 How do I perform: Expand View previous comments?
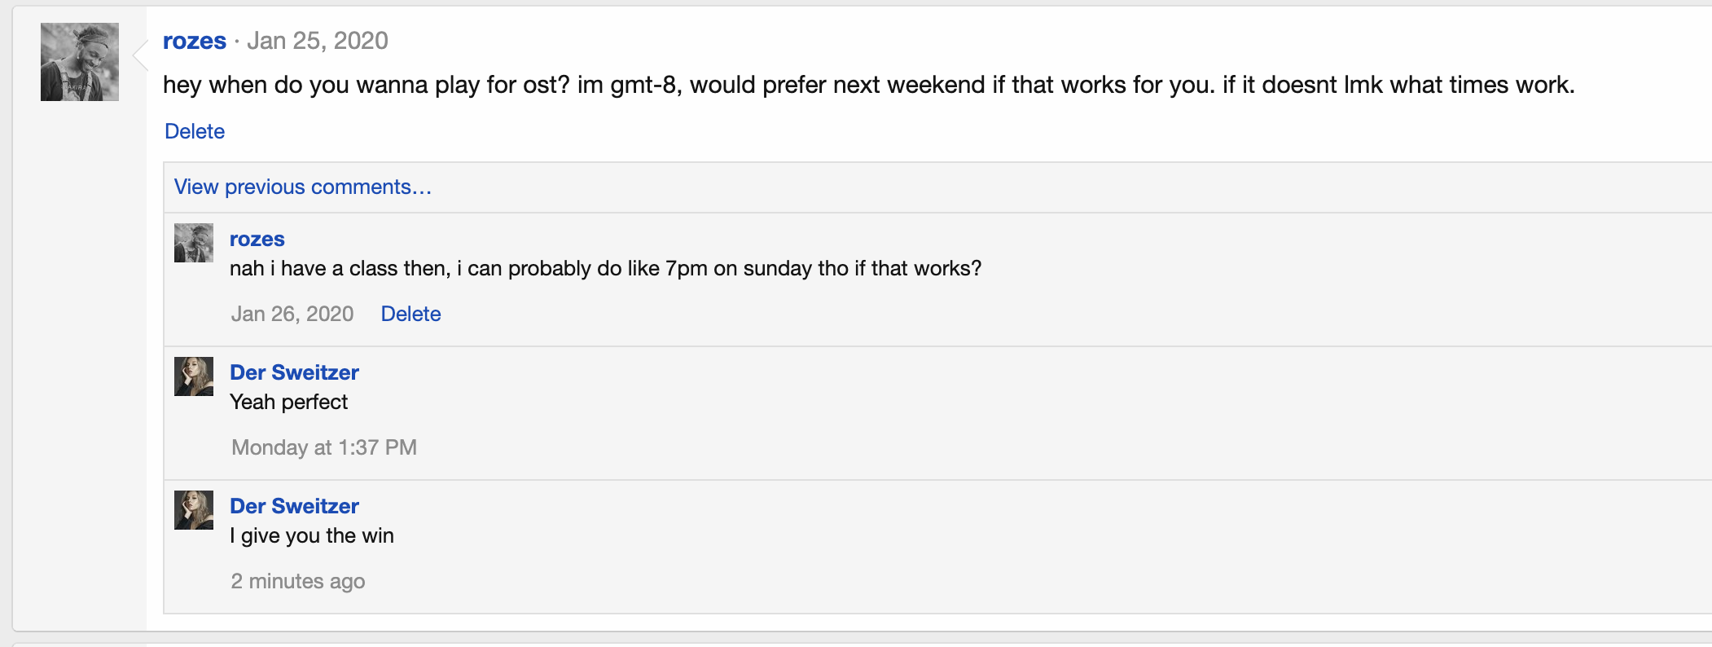pyautogui.click(x=302, y=187)
